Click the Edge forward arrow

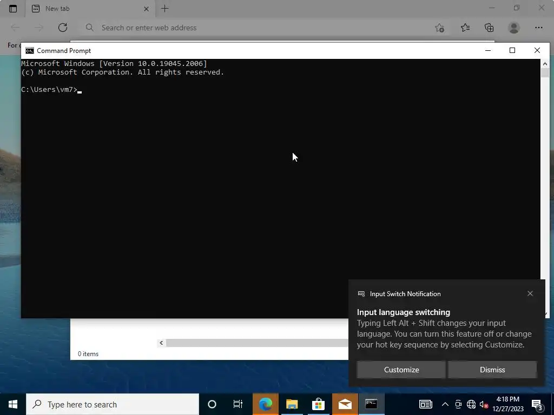pos(39,28)
